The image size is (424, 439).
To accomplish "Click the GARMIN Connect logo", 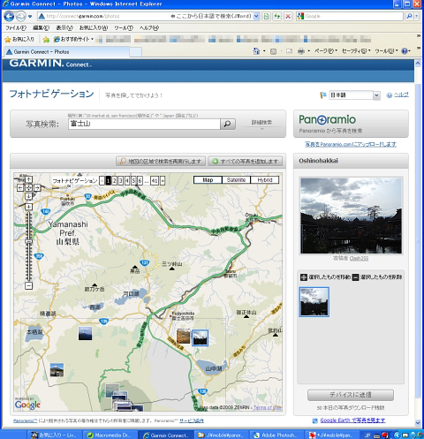I will point(50,64).
